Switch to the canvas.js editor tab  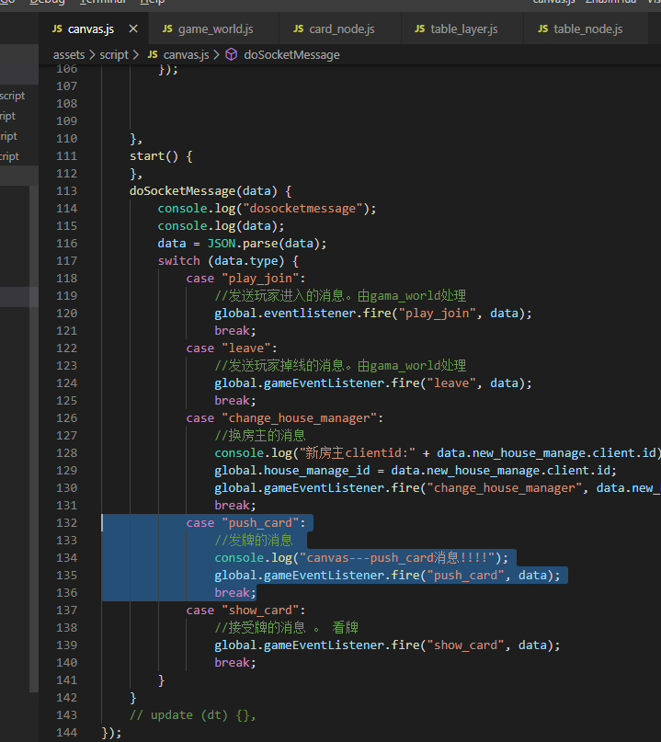(93, 29)
